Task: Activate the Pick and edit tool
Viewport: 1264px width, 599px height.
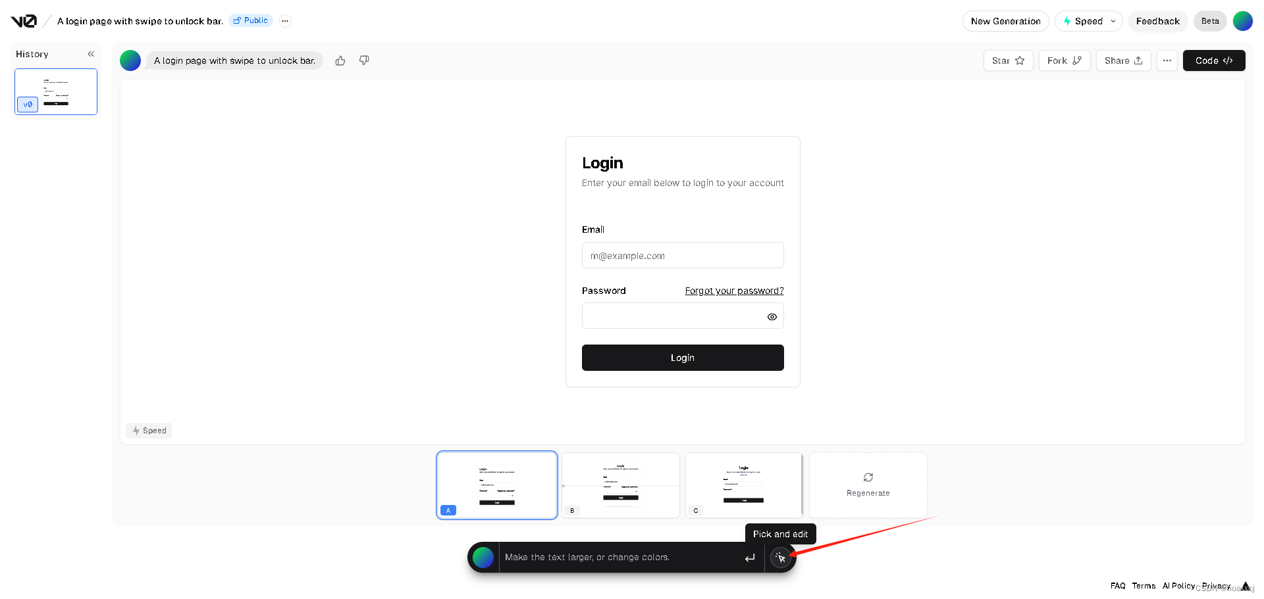Action: click(781, 558)
